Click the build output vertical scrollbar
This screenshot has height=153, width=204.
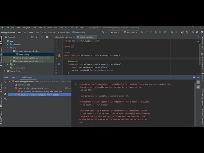[x=195, y=104]
